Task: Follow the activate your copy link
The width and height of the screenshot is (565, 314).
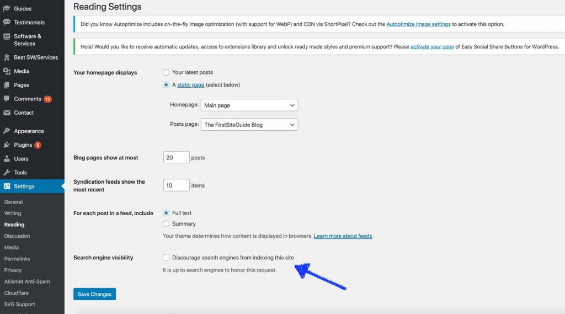Action: pos(432,46)
